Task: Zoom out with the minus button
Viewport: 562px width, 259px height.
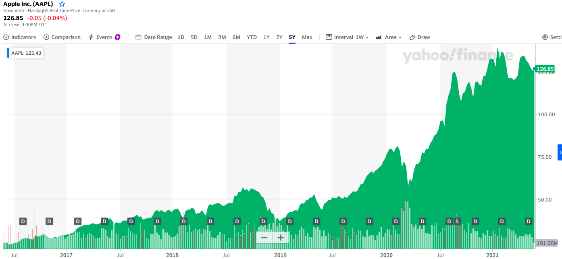Action: pos(264,238)
